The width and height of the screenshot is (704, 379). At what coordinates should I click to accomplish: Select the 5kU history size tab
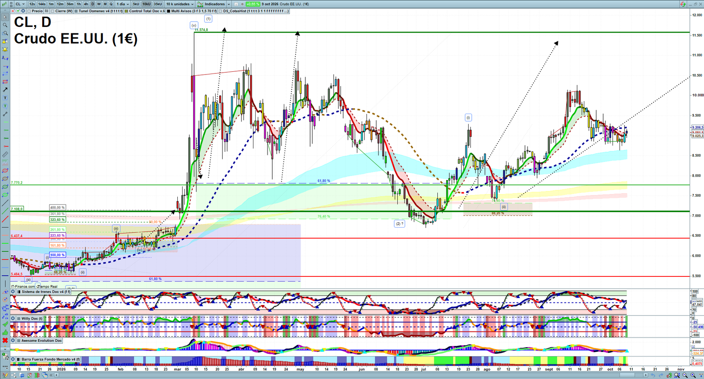click(x=136, y=4)
